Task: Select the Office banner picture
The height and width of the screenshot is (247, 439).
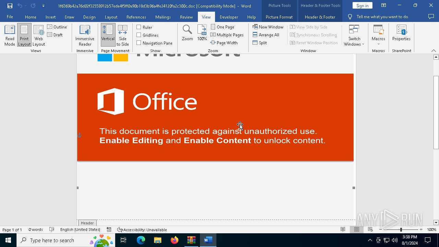Action: 215,117
